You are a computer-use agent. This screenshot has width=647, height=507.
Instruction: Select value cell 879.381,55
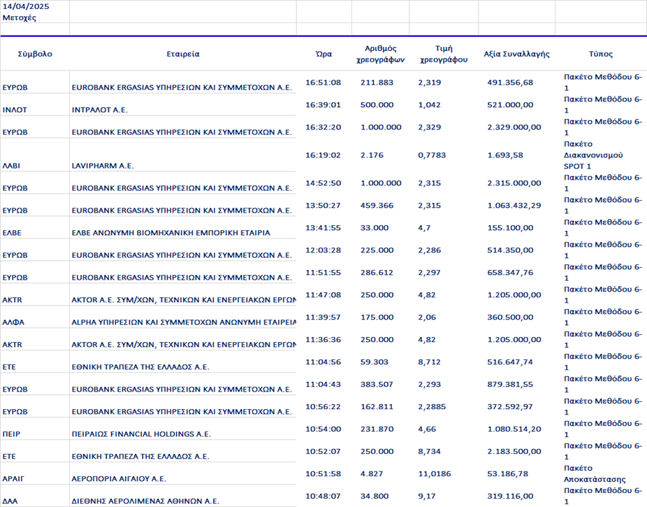pos(510,385)
